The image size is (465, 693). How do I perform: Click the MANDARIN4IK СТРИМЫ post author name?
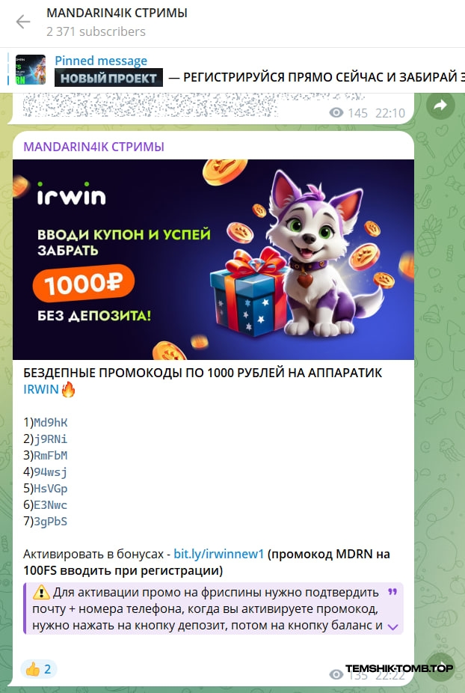93,147
